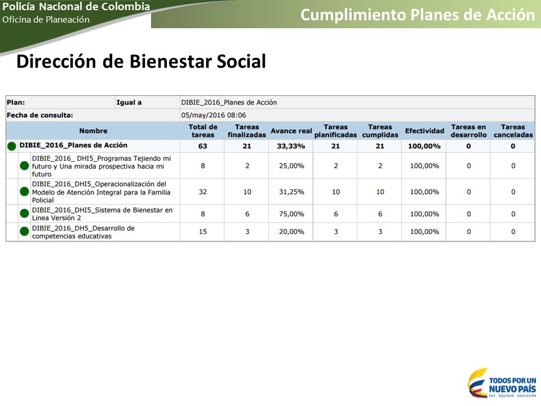Open Operacionalización del Modelo de Atención Integral row
Screen dimensions: 541x406
click(101, 192)
